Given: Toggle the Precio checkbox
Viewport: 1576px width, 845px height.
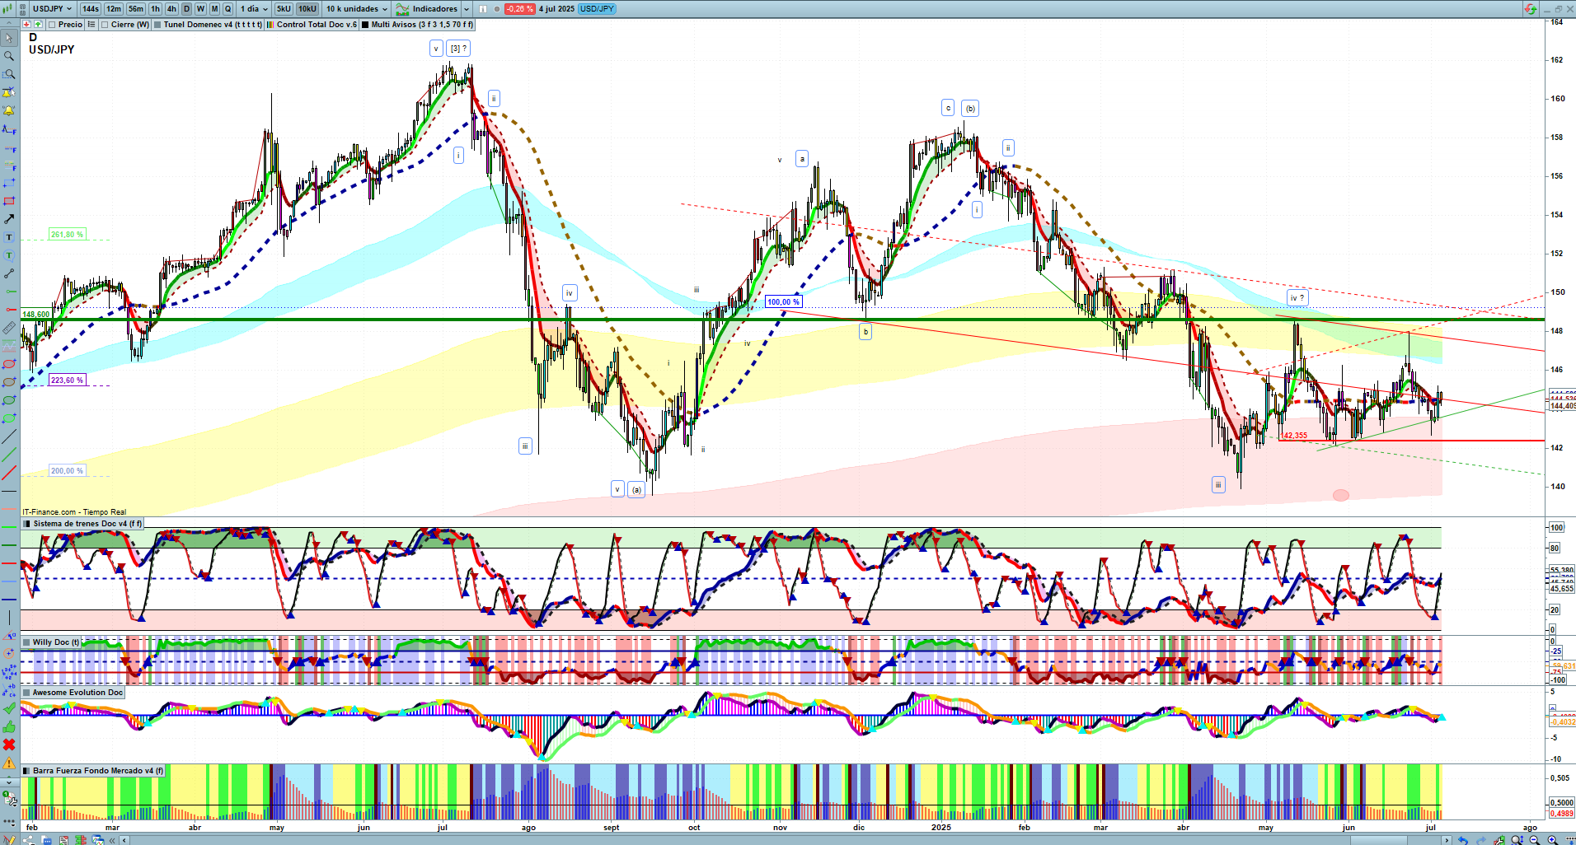Looking at the screenshot, I should 54,25.
